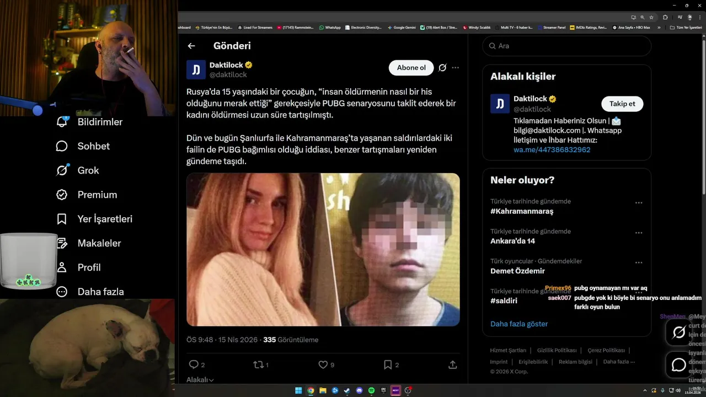Image resolution: width=706 pixels, height=397 pixels.
Task: Open Gizlilik Politikası footer link
Action: [557, 350]
